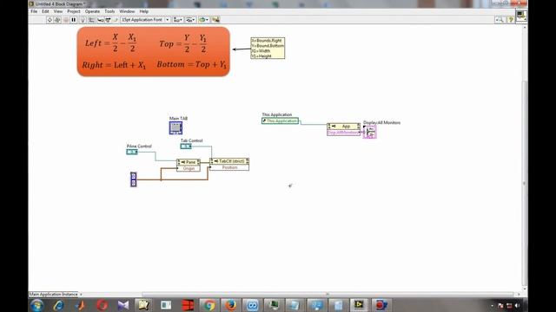This screenshot has width=556, height=312.
Task: Click the Step Over button
Action: point(108,20)
